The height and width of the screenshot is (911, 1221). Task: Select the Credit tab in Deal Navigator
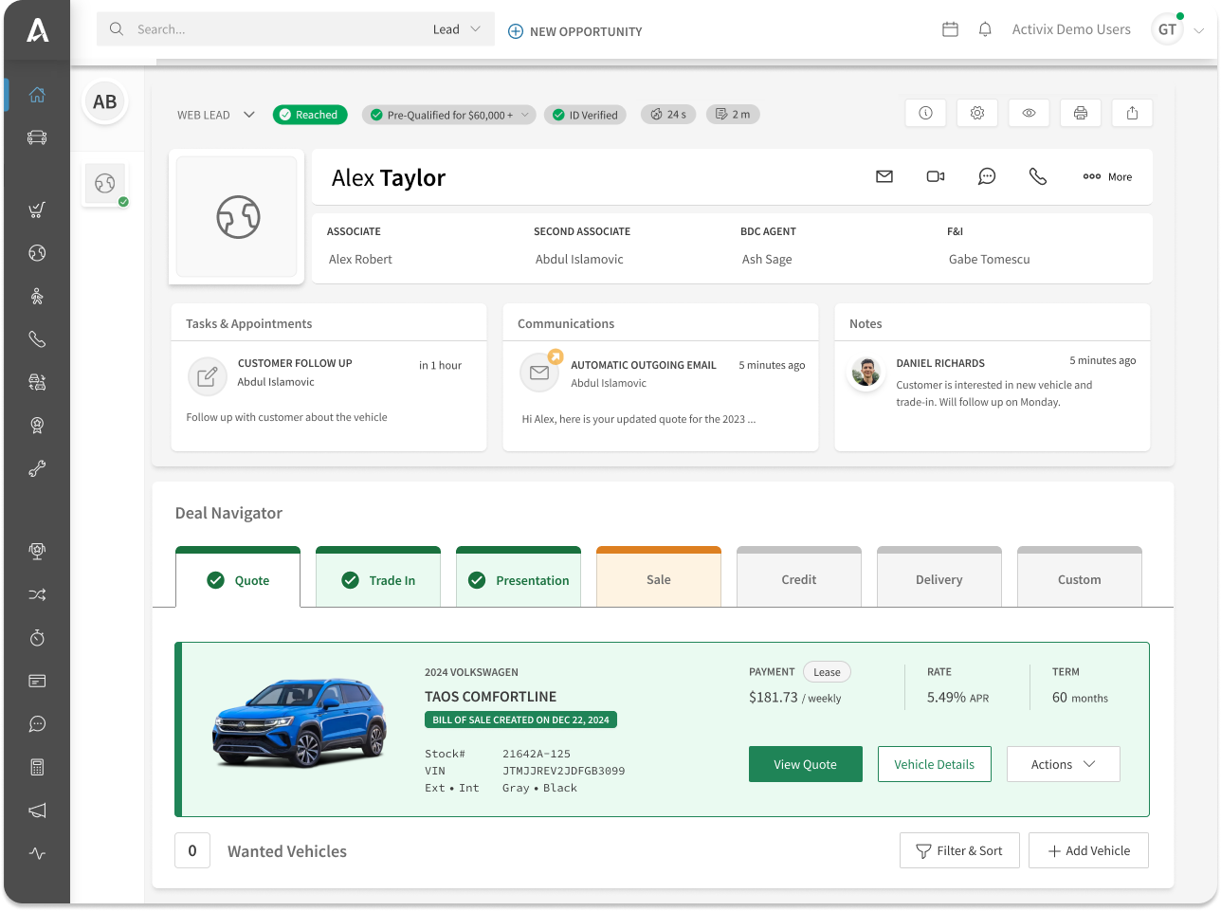[798, 579]
